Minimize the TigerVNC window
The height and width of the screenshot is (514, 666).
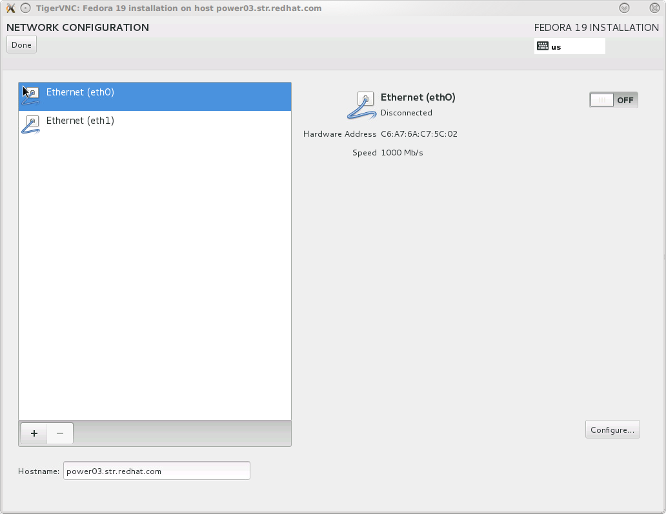(624, 8)
